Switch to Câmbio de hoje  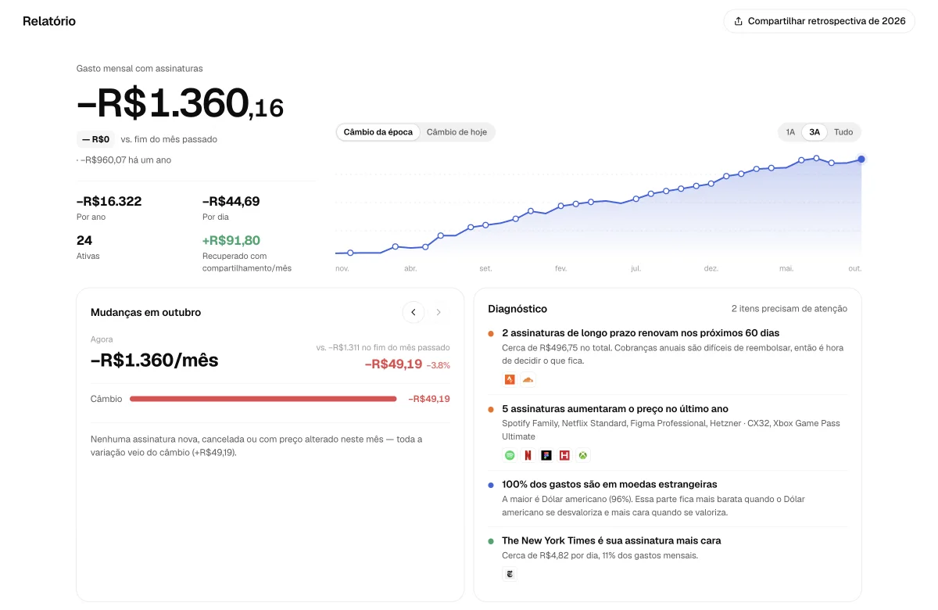click(456, 132)
